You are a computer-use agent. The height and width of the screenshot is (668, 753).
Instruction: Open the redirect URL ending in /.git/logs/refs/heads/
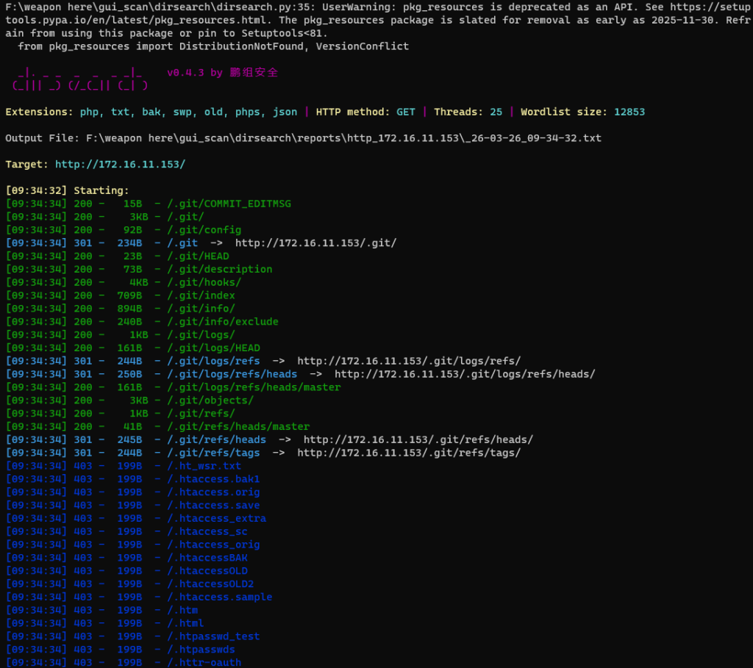tap(465, 374)
